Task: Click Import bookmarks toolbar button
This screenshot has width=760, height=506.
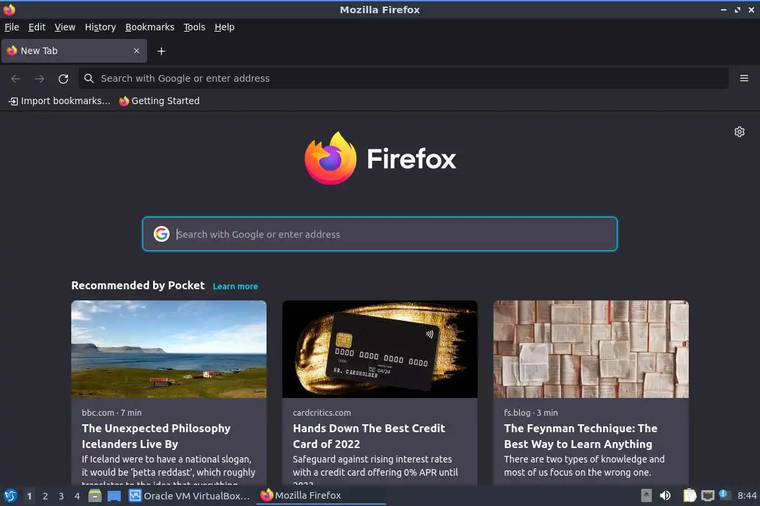Action: click(59, 101)
